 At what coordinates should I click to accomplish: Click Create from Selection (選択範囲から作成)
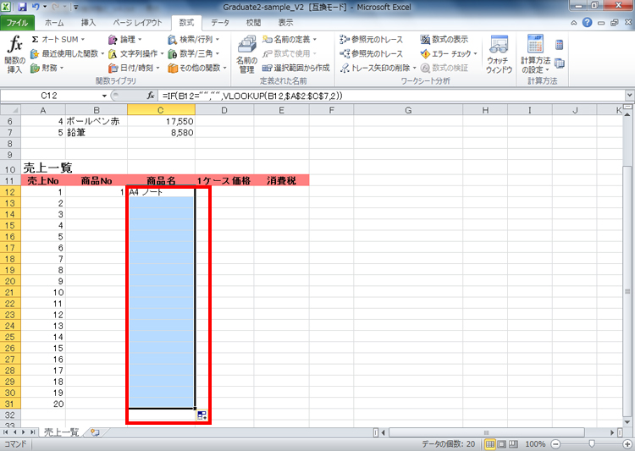pos(296,68)
